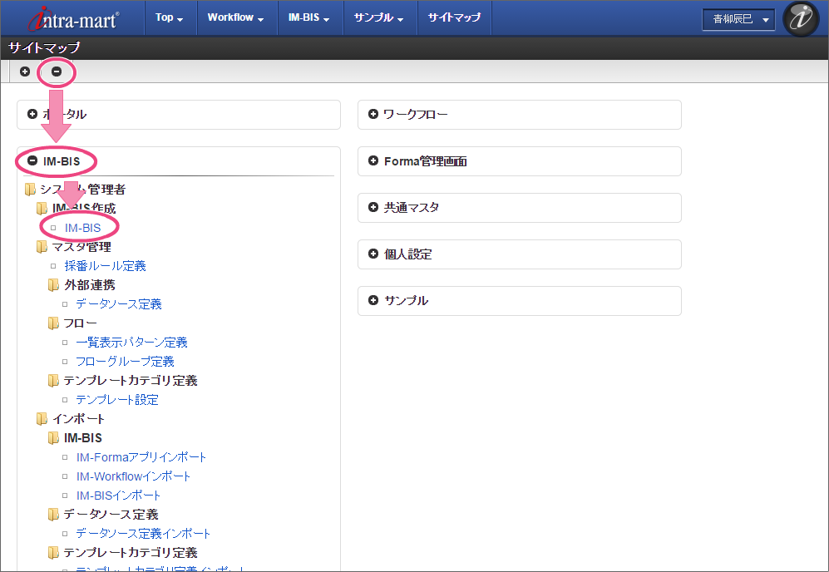829x572 pixels.
Task: Click the マスタ管理 folder icon
Action: (x=42, y=247)
